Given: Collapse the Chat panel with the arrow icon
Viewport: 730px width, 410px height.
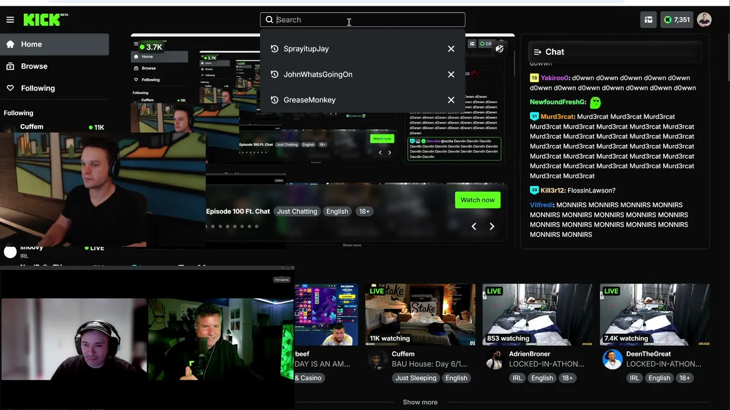Looking at the screenshot, I should click(x=537, y=52).
